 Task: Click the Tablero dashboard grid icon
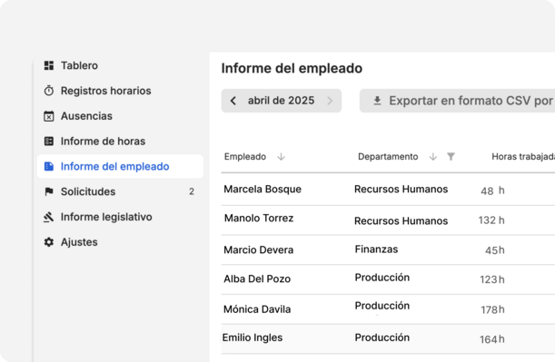49,65
